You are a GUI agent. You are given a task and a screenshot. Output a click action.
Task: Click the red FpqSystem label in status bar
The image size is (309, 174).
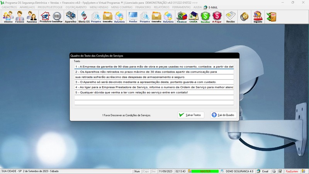pyautogui.click(x=292, y=171)
